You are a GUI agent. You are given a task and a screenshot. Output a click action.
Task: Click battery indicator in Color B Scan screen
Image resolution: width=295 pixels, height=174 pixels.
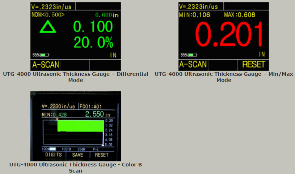point(52,149)
